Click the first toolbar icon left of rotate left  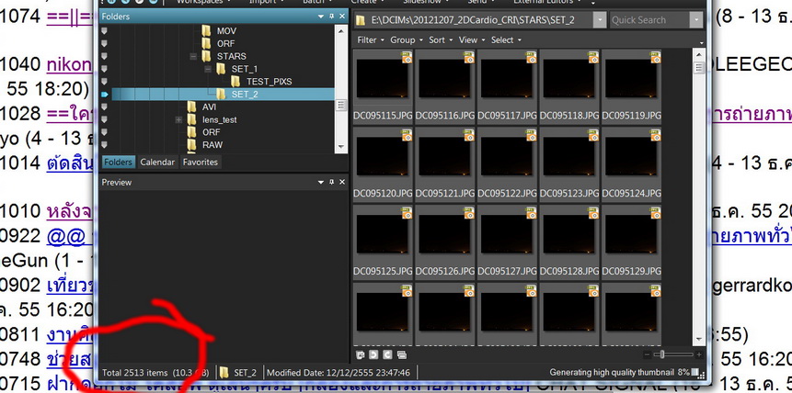click(x=361, y=354)
